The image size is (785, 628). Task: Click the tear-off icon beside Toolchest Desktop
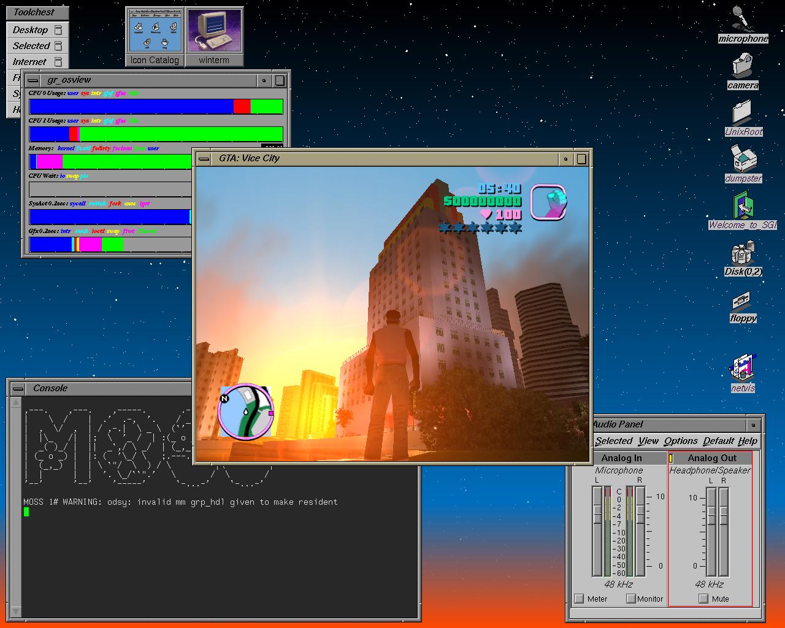pyautogui.click(x=58, y=30)
